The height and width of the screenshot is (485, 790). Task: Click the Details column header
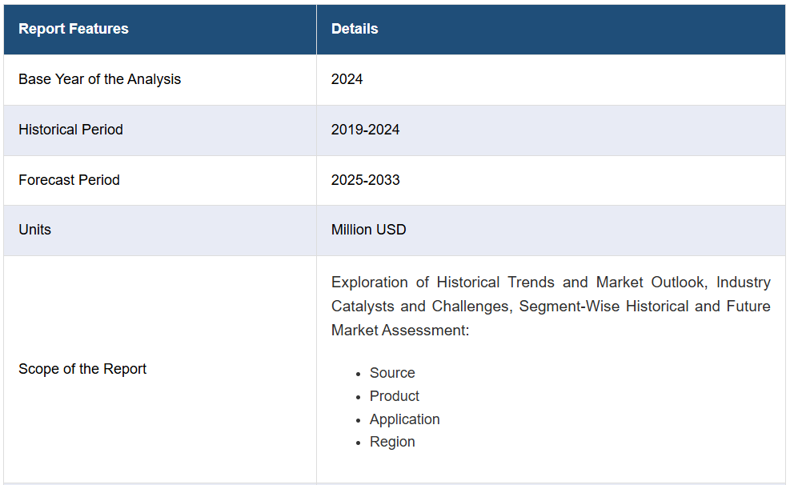(355, 29)
